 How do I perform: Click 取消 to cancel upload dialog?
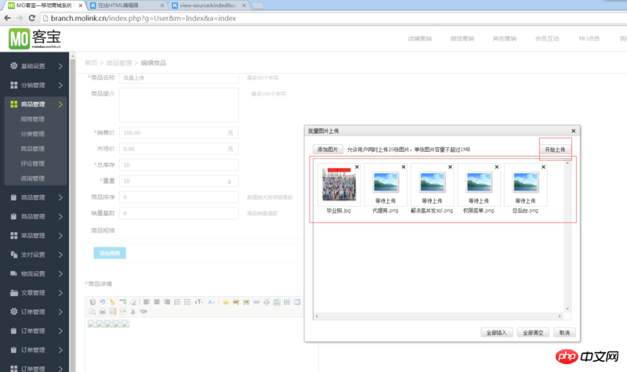[564, 333]
